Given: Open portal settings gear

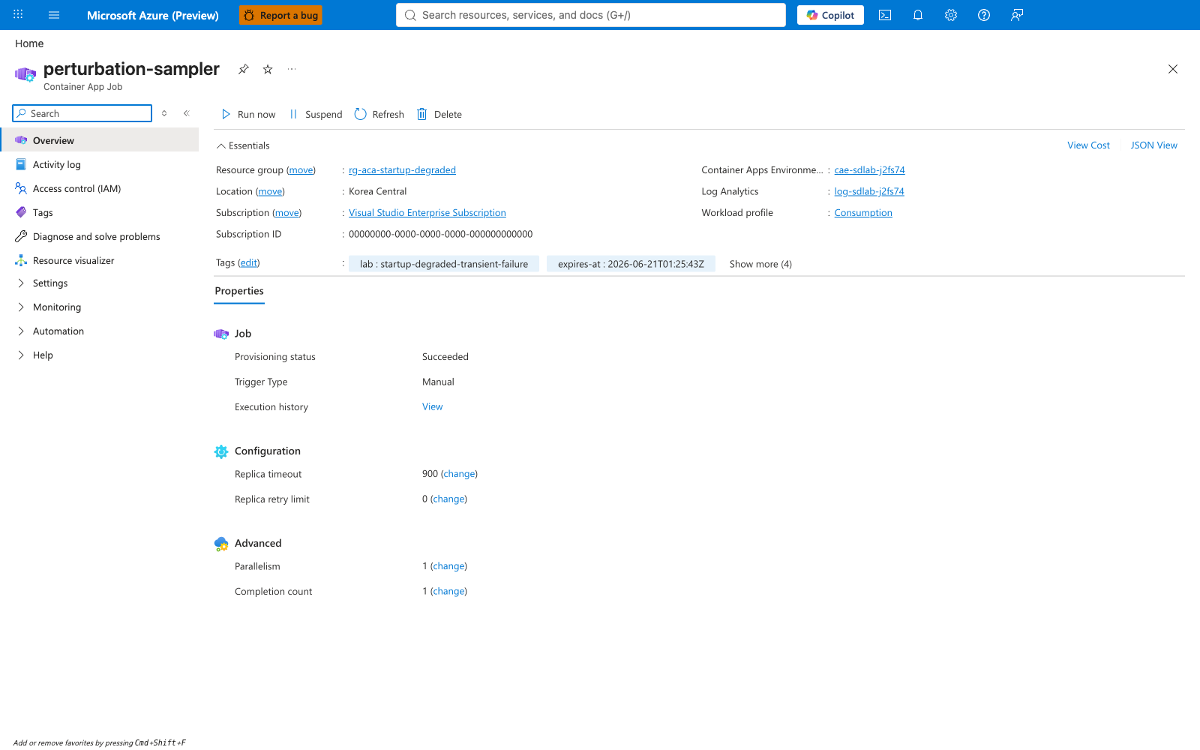Looking at the screenshot, I should 951,15.
